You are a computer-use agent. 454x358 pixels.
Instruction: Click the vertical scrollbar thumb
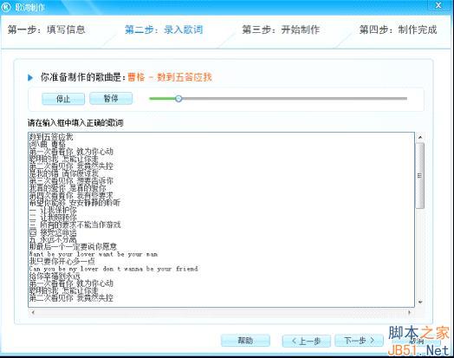pos(420,175)
